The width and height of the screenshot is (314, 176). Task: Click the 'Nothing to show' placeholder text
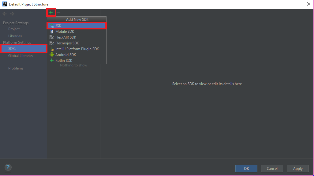click(x=73, y=65)
